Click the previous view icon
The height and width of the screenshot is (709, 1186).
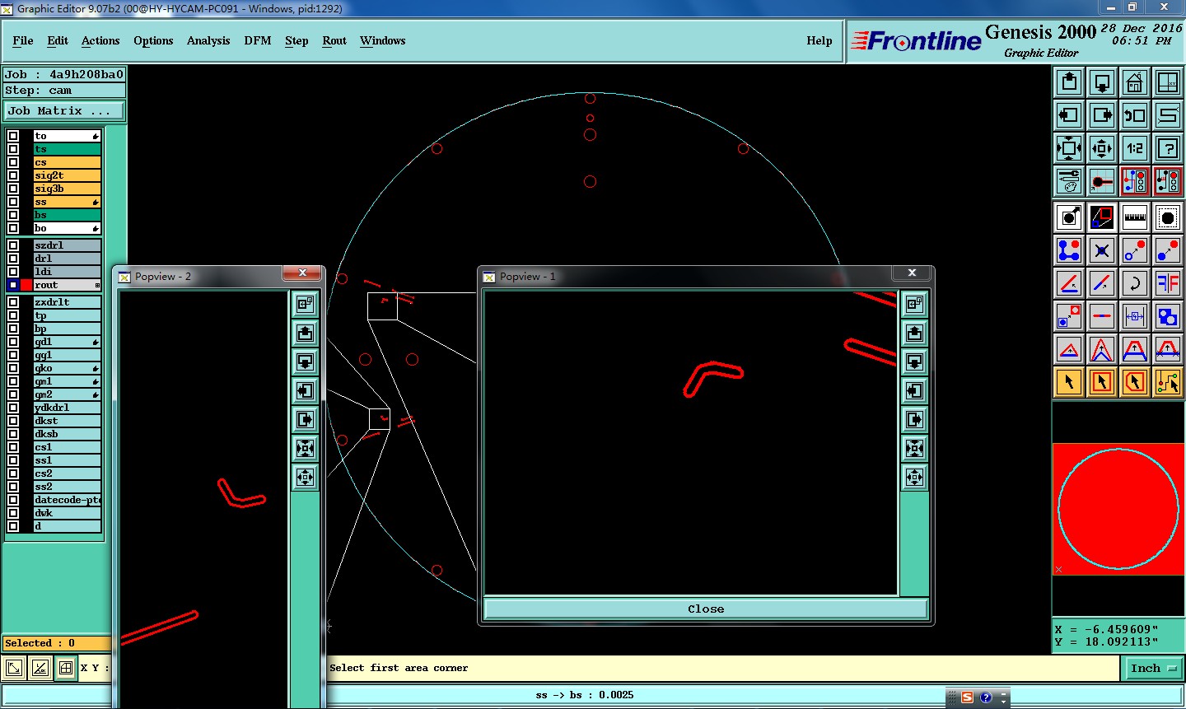[x=1135, y=115]
